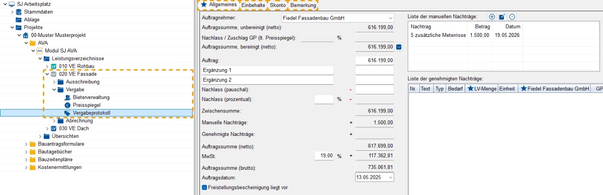Click the Nachlass (pauschal) amount field
Viewport: 603px width, 195px height.
click(374, 89)
